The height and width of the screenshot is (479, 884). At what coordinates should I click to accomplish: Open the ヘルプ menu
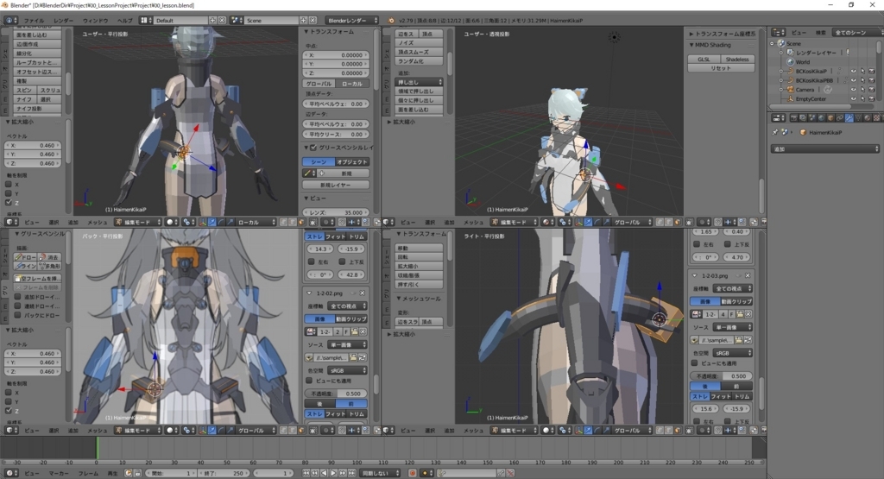pos(124,21)
